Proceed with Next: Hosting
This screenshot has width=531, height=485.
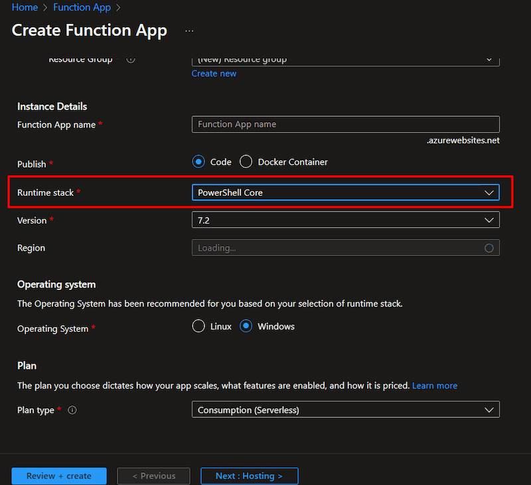pos(249,476)
